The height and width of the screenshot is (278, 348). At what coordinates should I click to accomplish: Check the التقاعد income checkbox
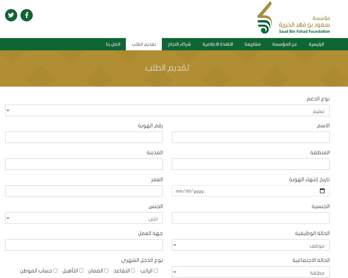point(133,270)
